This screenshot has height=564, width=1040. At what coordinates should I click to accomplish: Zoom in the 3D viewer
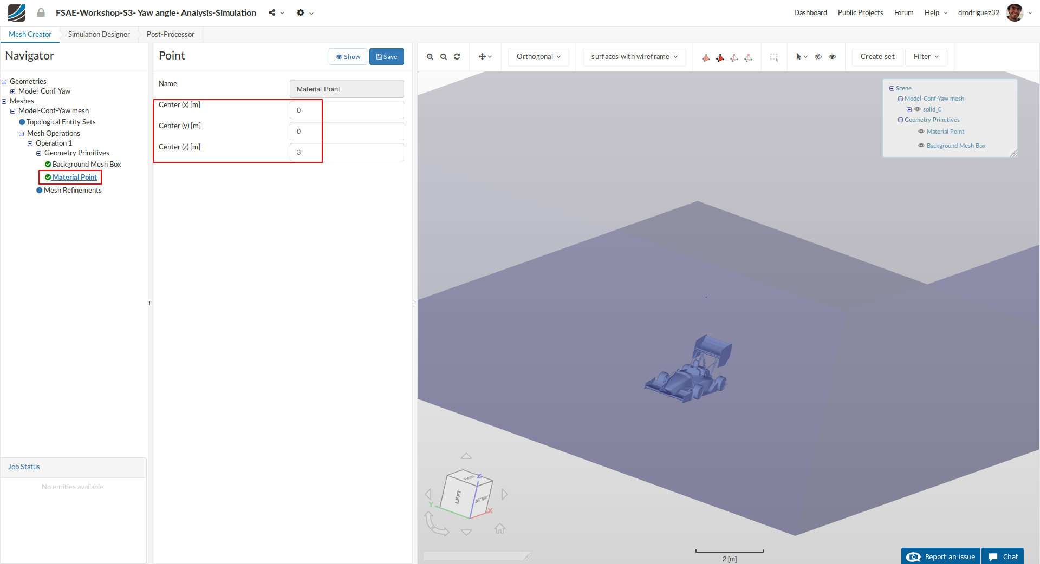[430, 57]
